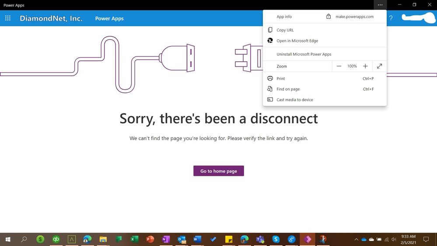The width and height of the screenshot is (437, 246).
Task: Open the volume control in system tray
Action: click(x=394, y=239)
